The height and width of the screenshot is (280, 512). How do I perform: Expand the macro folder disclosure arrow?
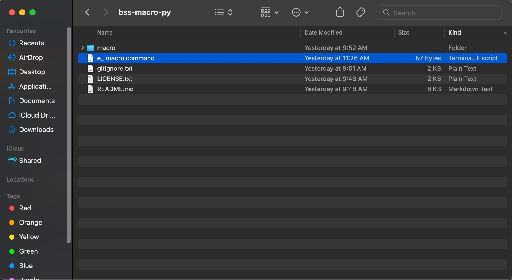pos(82,48)
